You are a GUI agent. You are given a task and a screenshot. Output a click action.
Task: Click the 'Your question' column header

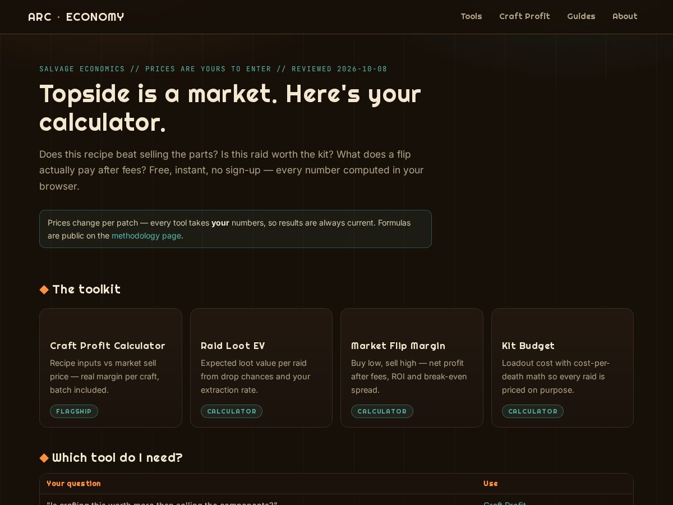73,484
